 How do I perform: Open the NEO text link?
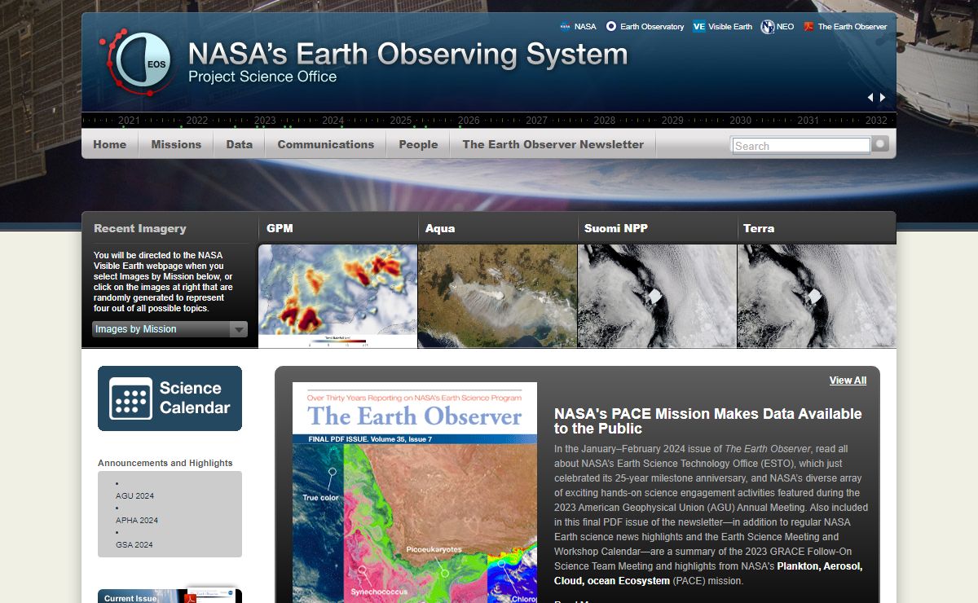click(785, 27)
